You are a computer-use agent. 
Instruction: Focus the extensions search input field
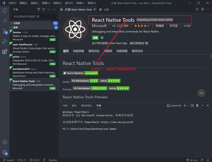(x=34, y=17)
